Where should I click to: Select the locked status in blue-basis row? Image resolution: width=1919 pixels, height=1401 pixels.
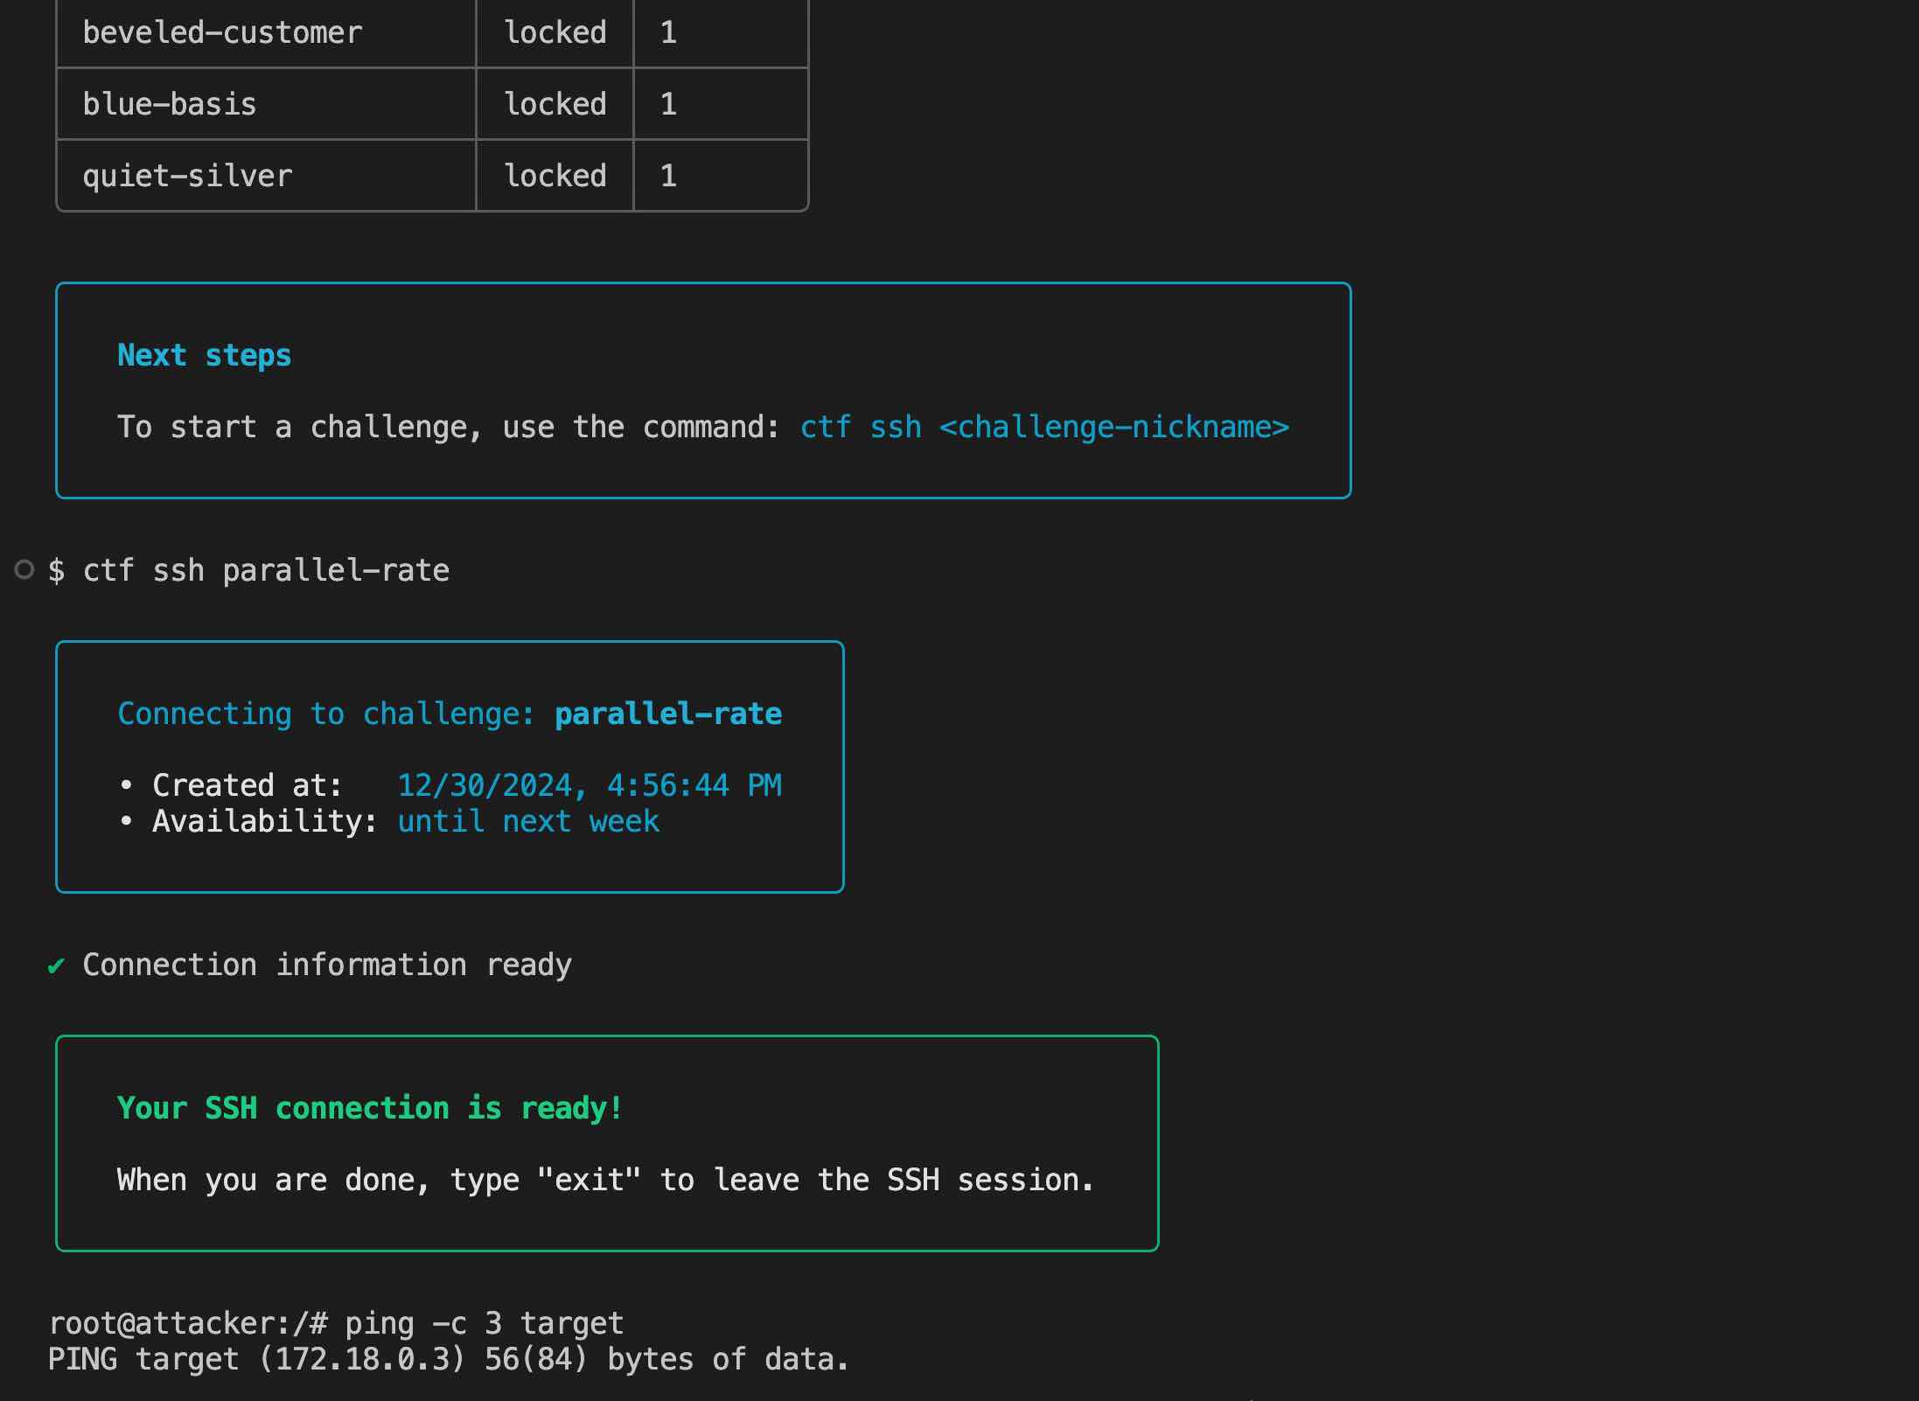click(x=555, y=104)
